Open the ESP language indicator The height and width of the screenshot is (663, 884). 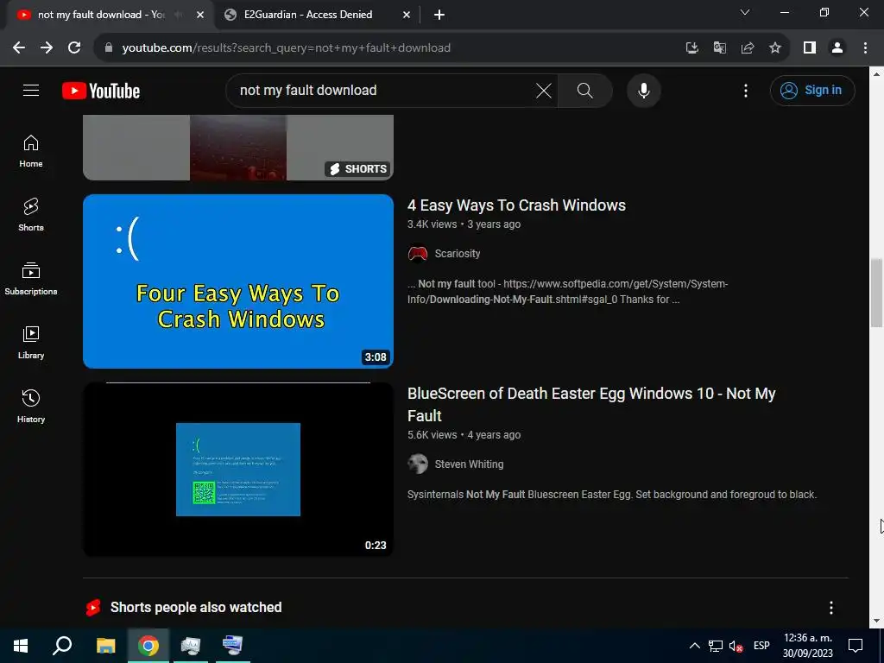761,646
